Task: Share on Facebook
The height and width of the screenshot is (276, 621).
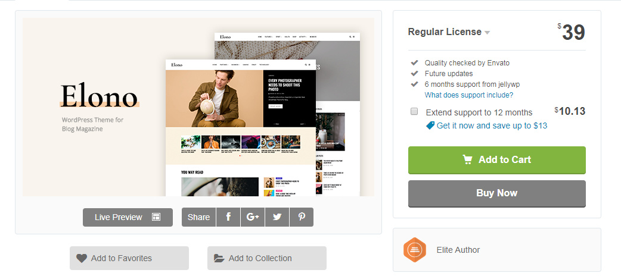Action: coord(228,217)
